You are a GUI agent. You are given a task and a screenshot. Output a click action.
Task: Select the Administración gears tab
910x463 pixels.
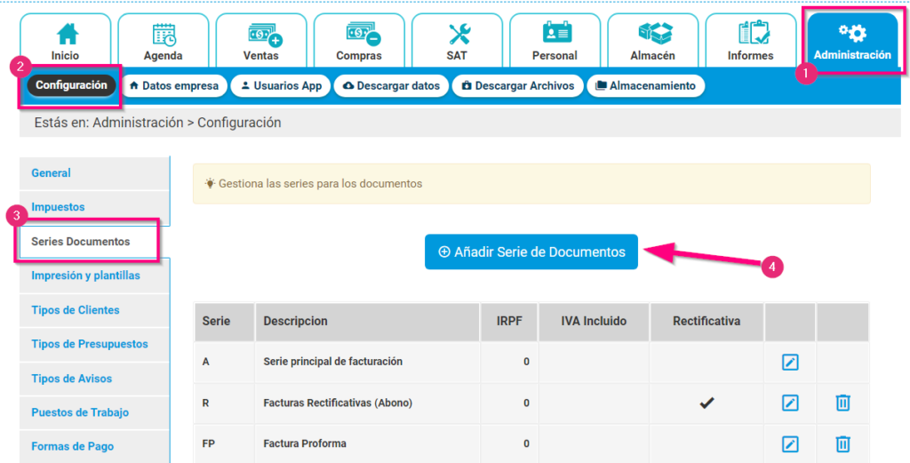[x=852, y=41]
